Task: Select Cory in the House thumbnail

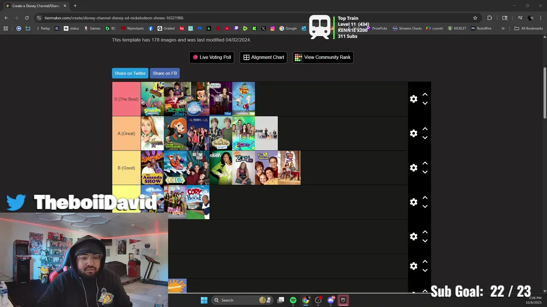Action: pyautogui.click(x=198, y=202)
